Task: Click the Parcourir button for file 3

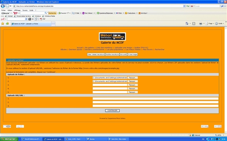Action: (133, 85)
